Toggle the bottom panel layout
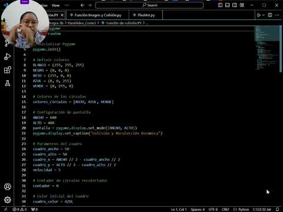Viewport: 283px width, 212px height. pyautogui.click(x=228, y=5)
